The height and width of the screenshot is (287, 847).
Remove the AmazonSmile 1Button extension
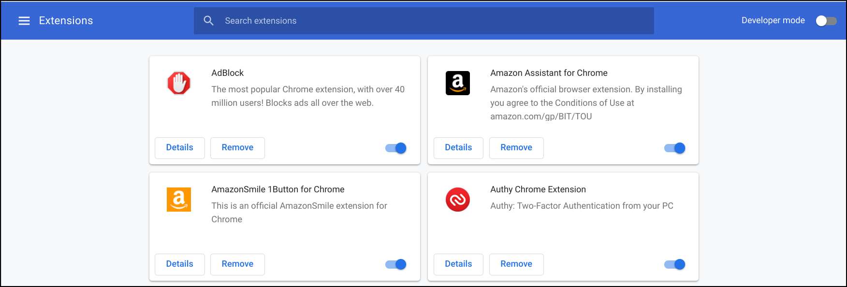[x=237, y=264]
